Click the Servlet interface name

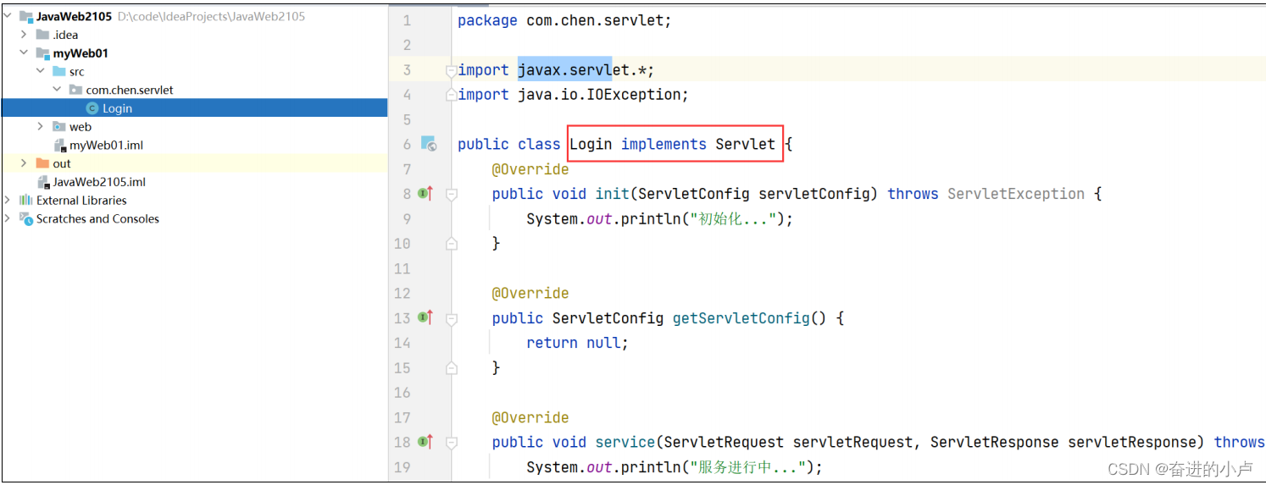(x=745, y=144)
